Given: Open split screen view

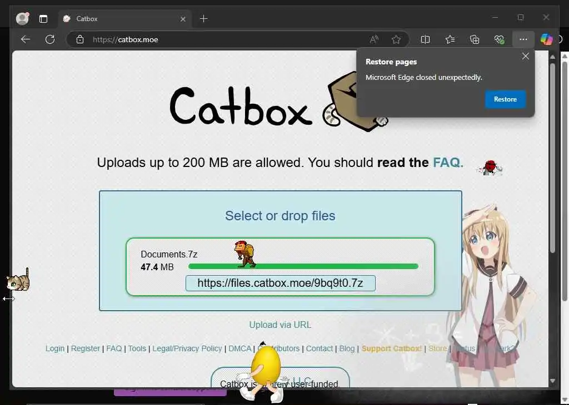Looking at the screenshot, I should click(425, 39).
